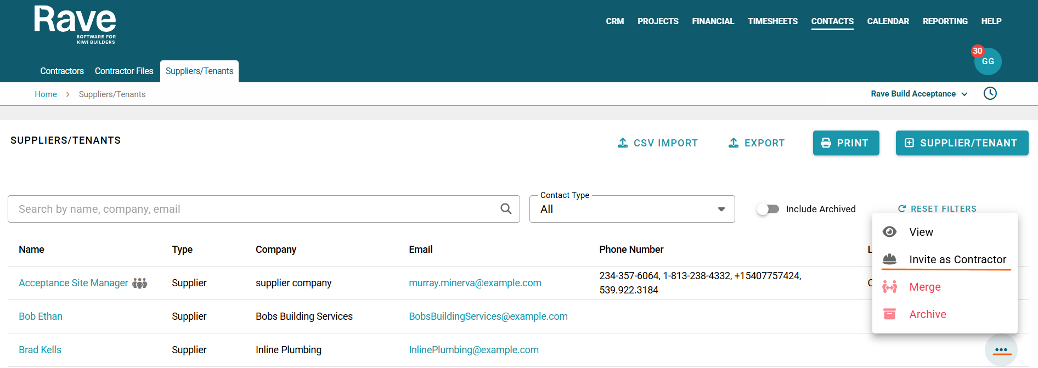Click the CSV Import button

point(657,143)
